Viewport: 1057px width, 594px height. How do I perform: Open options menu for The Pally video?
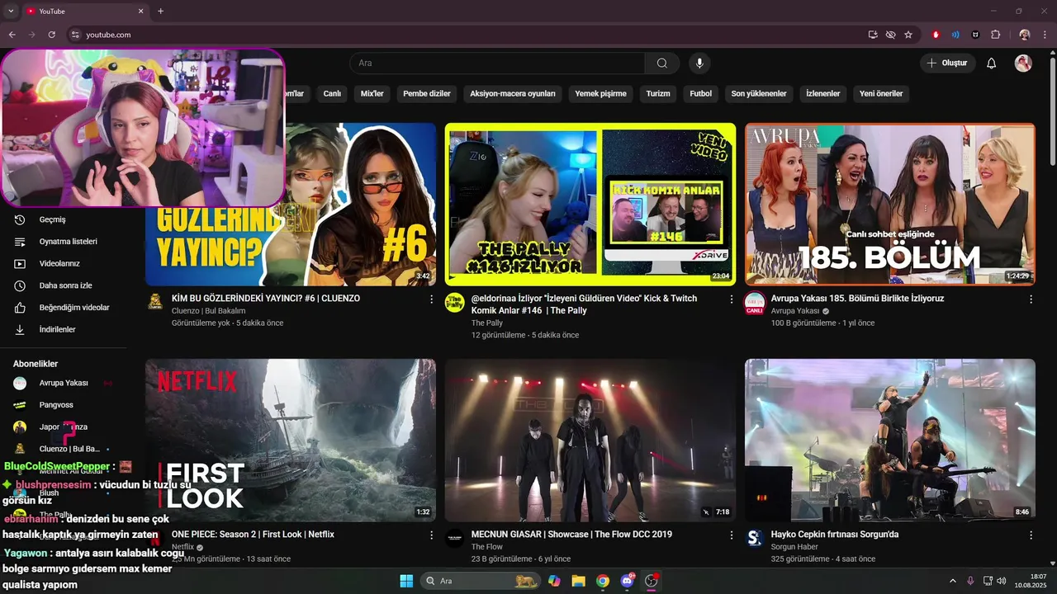(x=731, y=299)
